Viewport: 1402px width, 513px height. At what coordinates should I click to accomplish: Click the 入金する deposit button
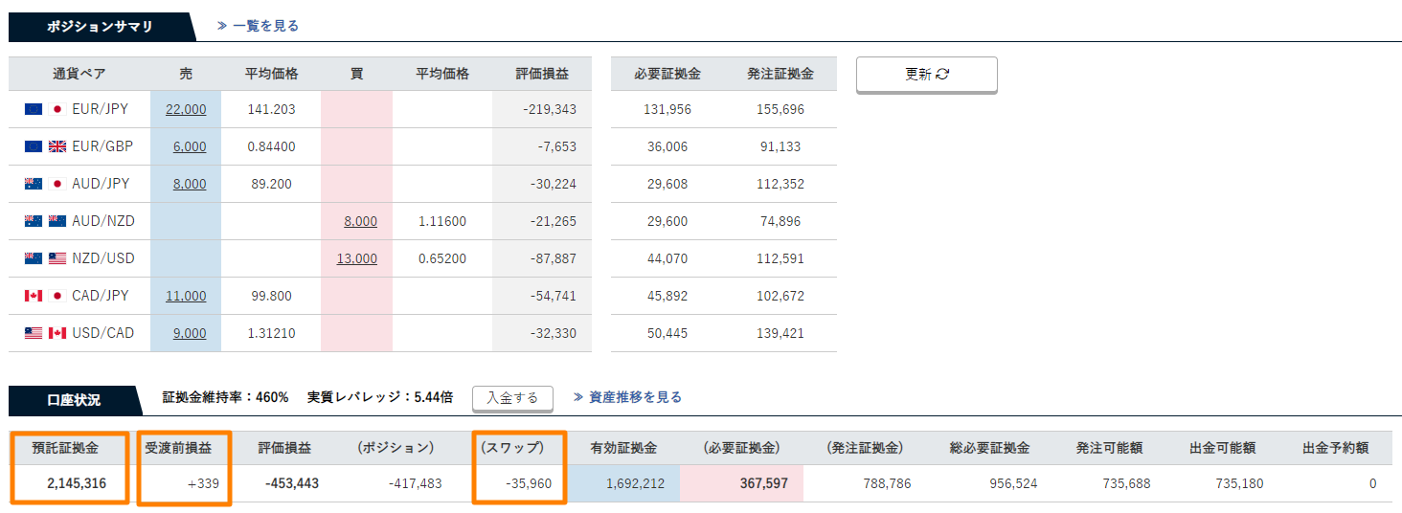click(512, 397)
